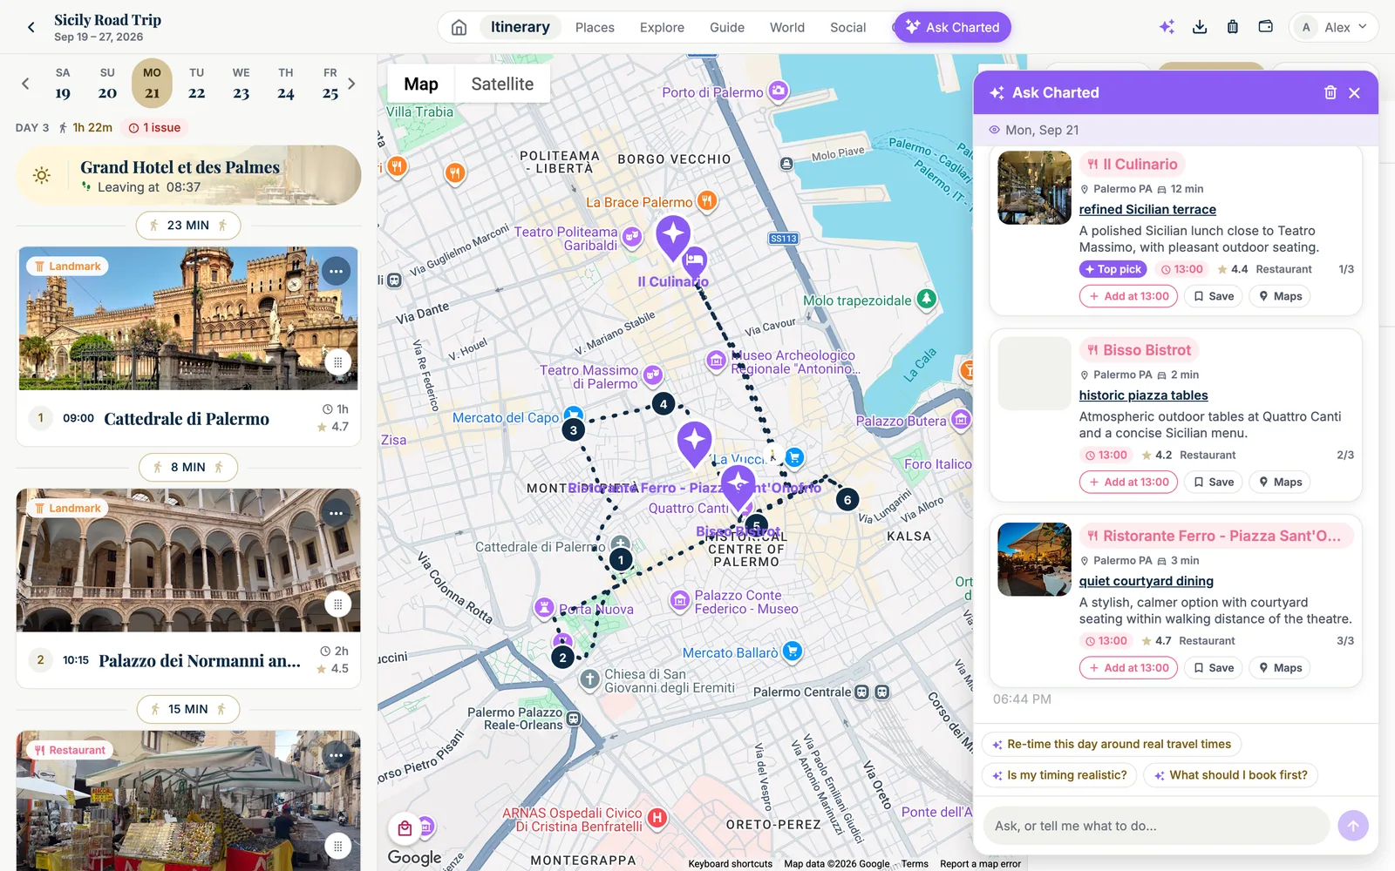
Task: Click the drag handle on Cattedrale di Palermo card
Action: [337, 362]
